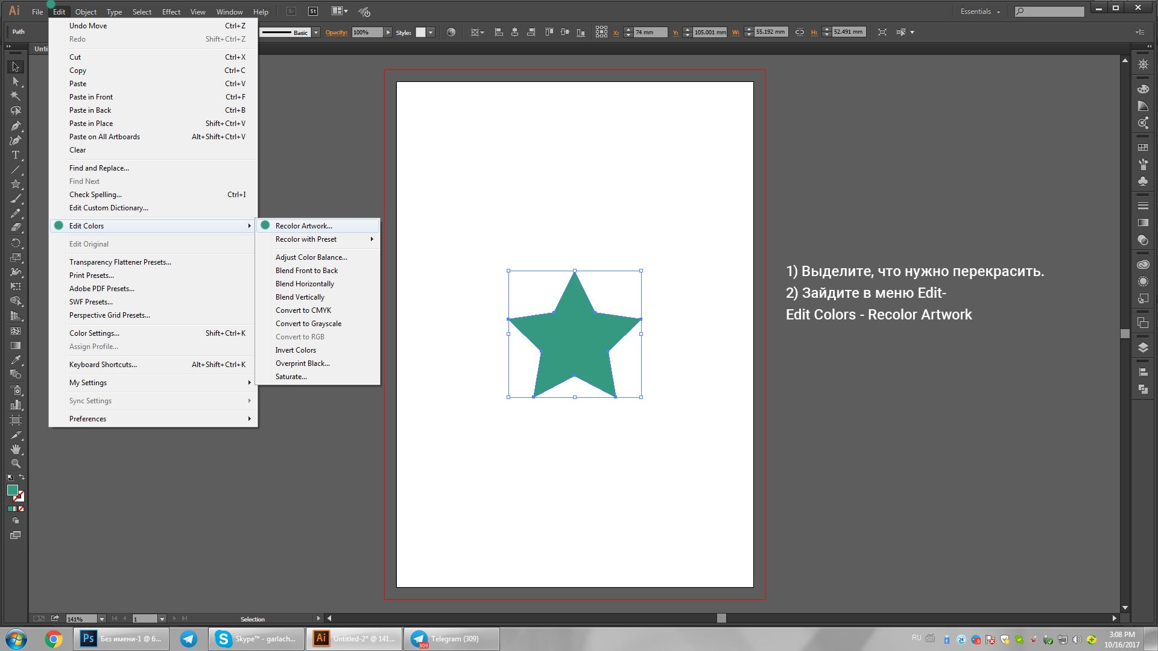1158x651 pixels.
Task: Select the Rotate tool
Action: pyautogui.click(x=16, y=243)
